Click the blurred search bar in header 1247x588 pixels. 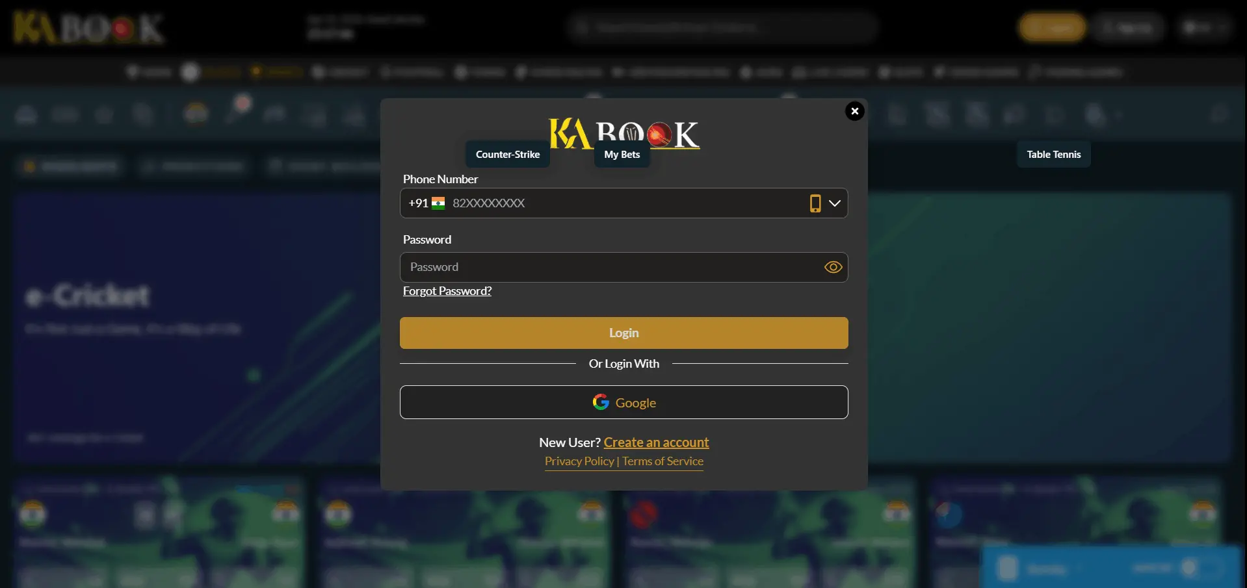pyautogui.click(x=722, y=27)
